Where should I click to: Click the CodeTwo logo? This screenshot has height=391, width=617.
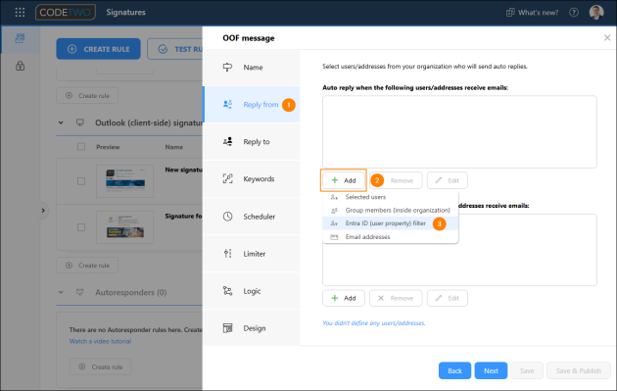66,12
